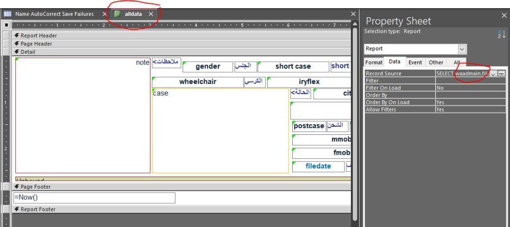The image size is (510, 227).
Task: Switch to the Format tab
Action: [x=373, y=62]
